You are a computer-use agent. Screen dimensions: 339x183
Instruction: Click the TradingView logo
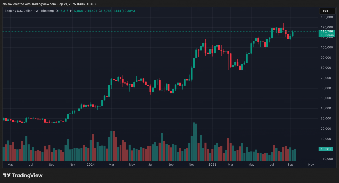(23, 175)
